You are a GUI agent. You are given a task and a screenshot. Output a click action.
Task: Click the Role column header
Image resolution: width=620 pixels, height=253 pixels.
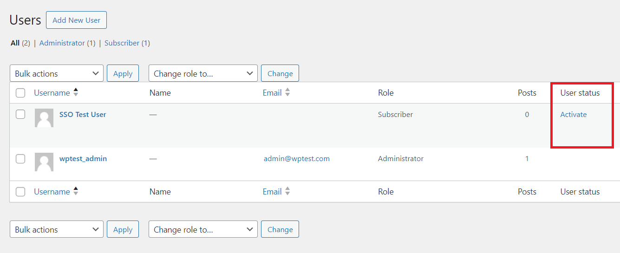tap(386, 93)
